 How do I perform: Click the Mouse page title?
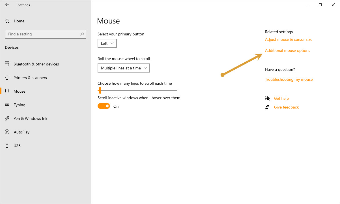108,21
